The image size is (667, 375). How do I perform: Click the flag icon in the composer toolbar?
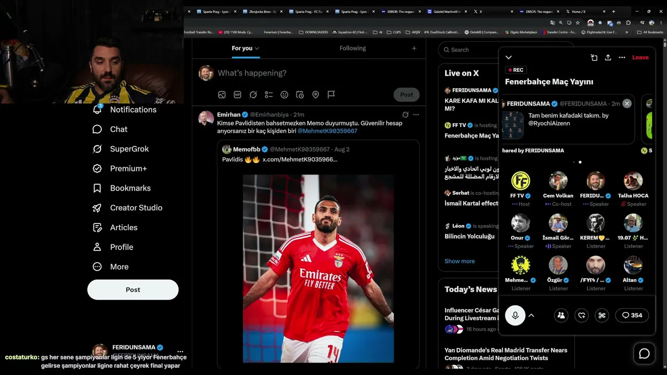(x=331, y=95)
